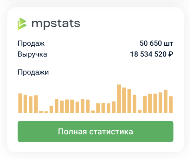
Task: Select the Продаж label
Action: tap(31, 43)
